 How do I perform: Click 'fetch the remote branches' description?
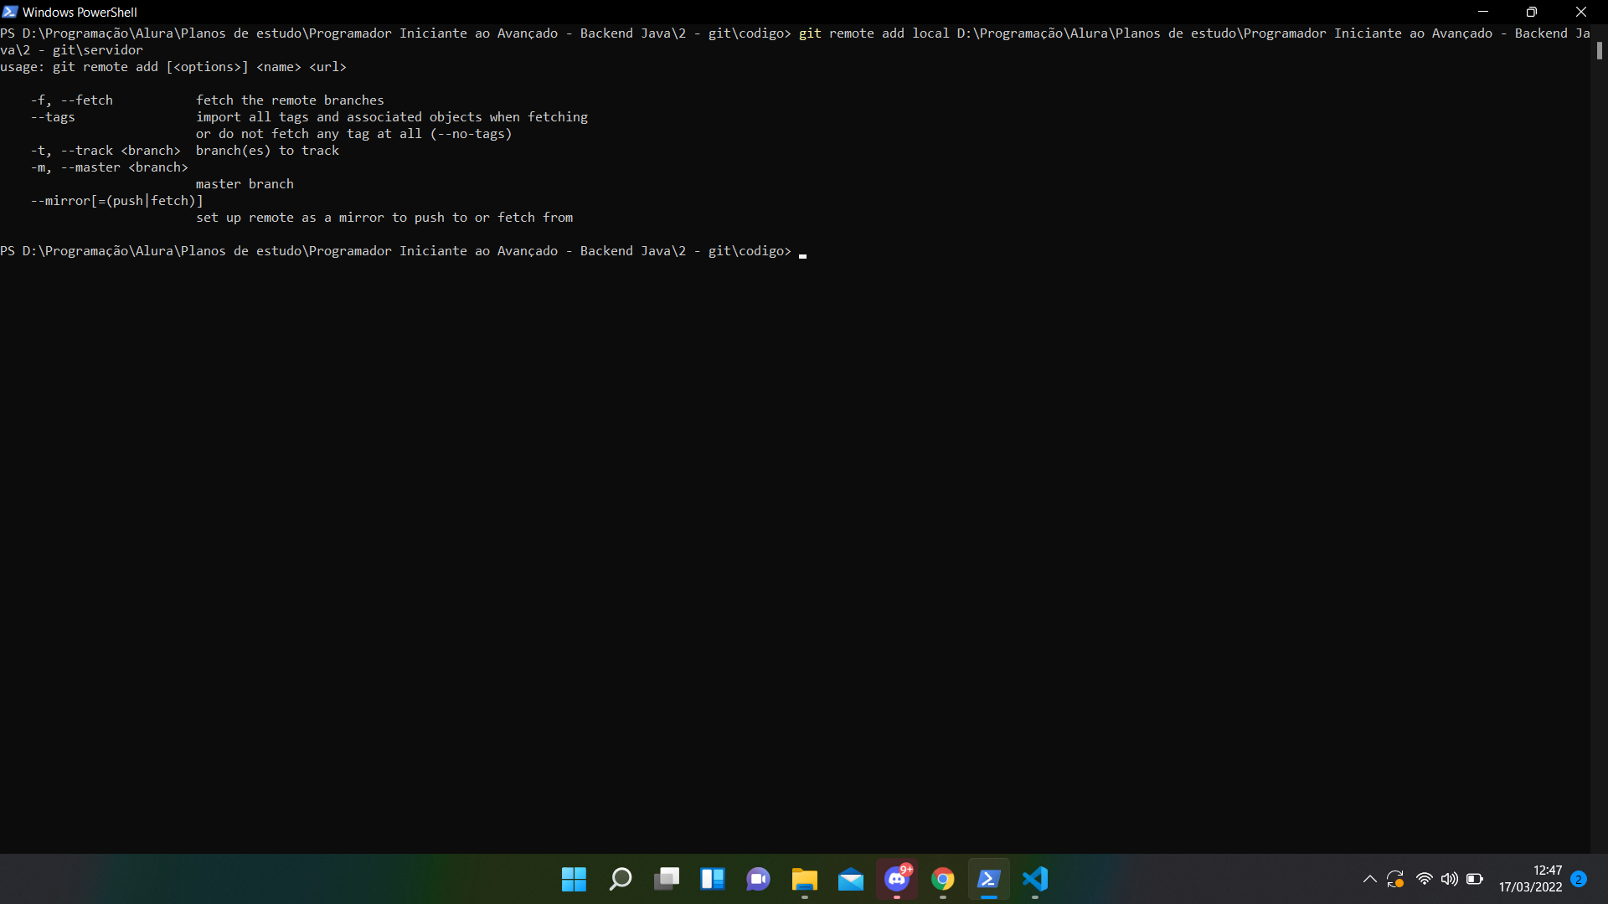(290, 100)
